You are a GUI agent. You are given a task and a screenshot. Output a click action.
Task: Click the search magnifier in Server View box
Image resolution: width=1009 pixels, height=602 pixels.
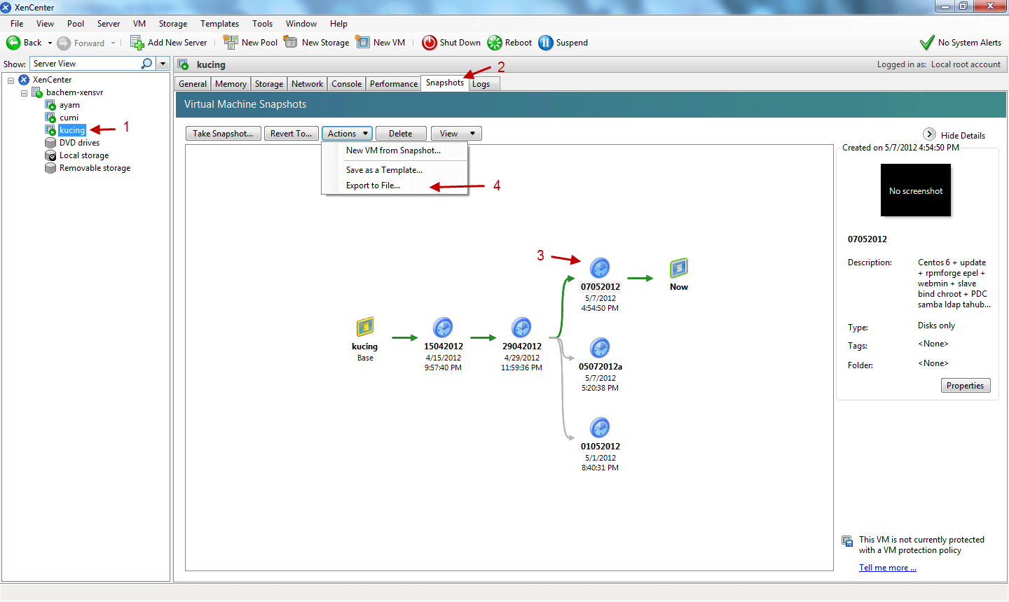click(x=146, y=64)
